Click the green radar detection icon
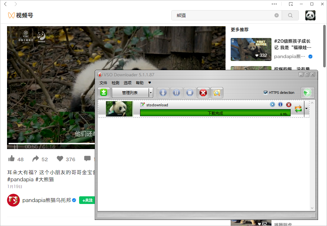This screenshot has width=327, height=226. [308, 93]
